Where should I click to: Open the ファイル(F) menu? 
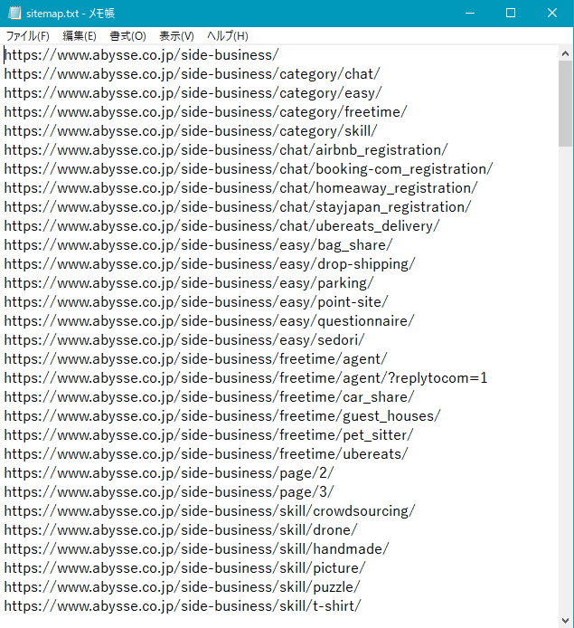[28, 36]
